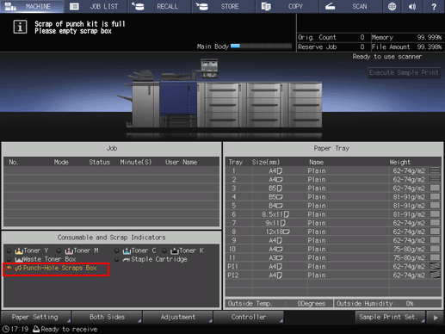Screen dimensions: 445x334
Task: Open the Adjustment submenu
Action: pyautogui.click(x=178, y=318)
